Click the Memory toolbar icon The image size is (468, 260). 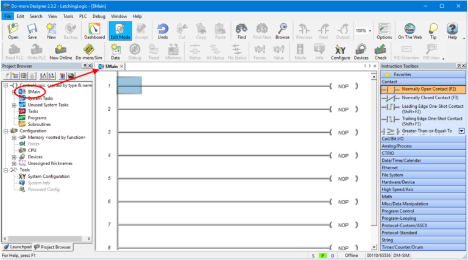coord(173,52)
